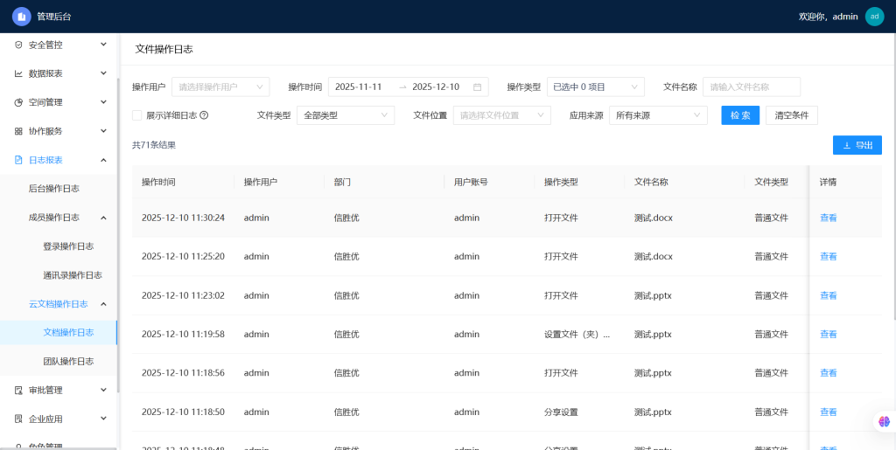
Task: View details for the 11:23:02 log row
Action: coord(828,295)
